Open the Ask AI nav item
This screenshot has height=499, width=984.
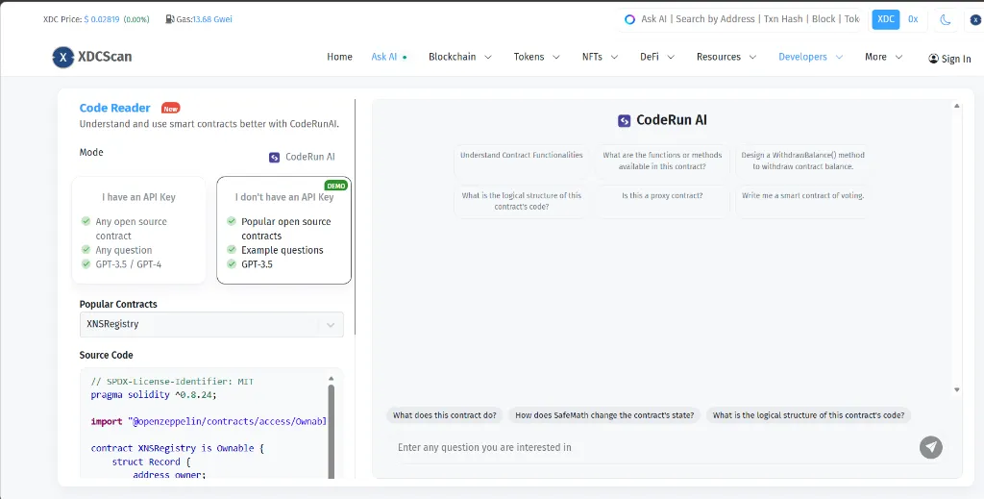click(389, 57)
